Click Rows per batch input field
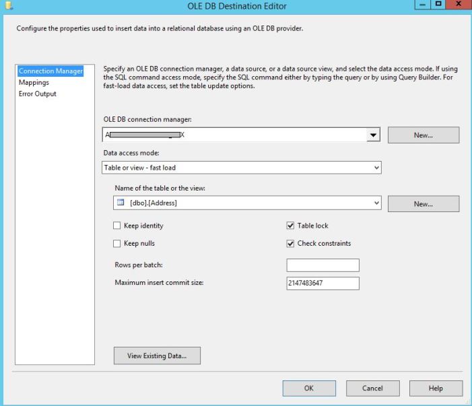Image resolution: width=472 pixels, height=406 pixels. tap(323, 265)
